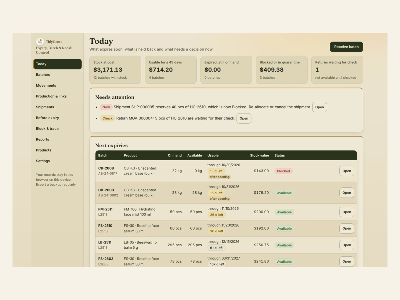This screenshot has width=400, height=300.
Task: Click Expired, still on hand card
Action: [x=226, y=70]
